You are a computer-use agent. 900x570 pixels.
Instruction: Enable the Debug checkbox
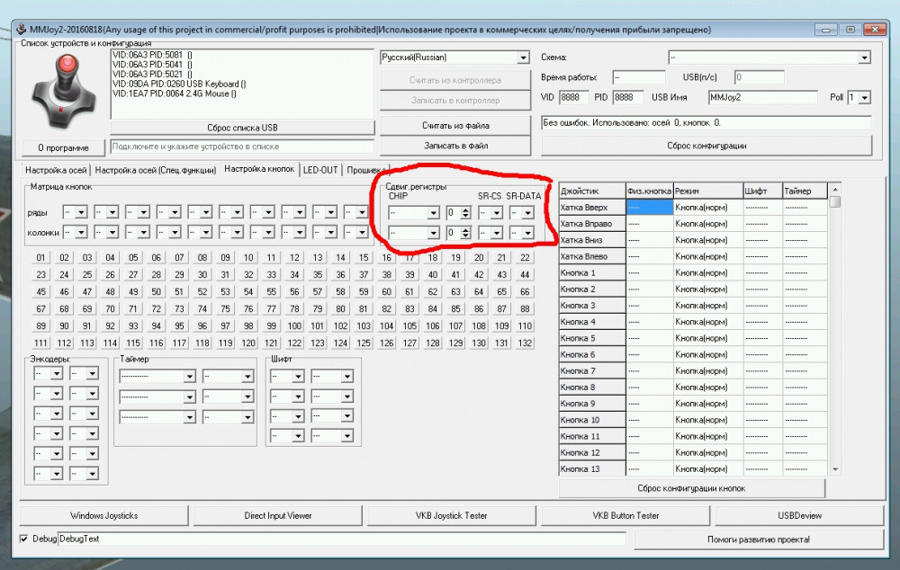coord(24,539)
